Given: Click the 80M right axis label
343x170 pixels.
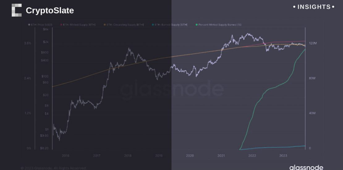Looking at the screenshot, I should [x=312, y=79].
